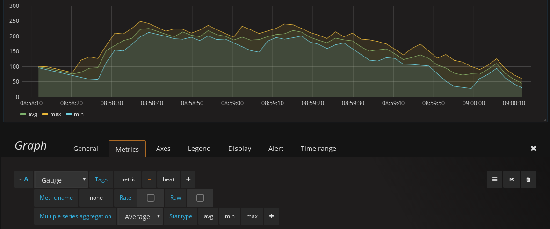This screenshot has width=550, height=229.
Task: Switch to the Alert tab
Action: coord(276,148)
